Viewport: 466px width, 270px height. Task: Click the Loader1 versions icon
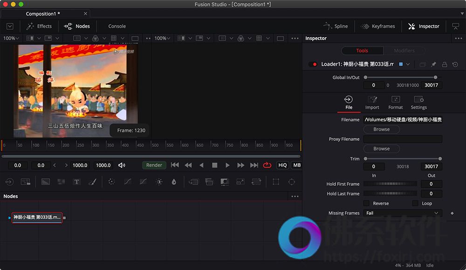[x=423, y=64]
